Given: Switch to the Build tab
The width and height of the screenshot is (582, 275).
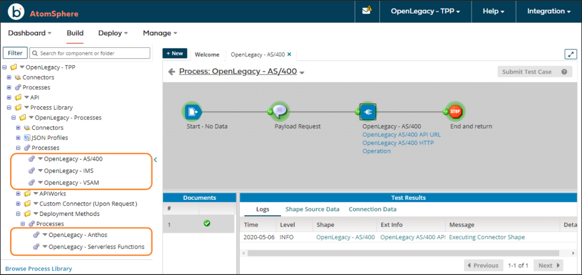Looking at the screenshot, I should [75, 33].
